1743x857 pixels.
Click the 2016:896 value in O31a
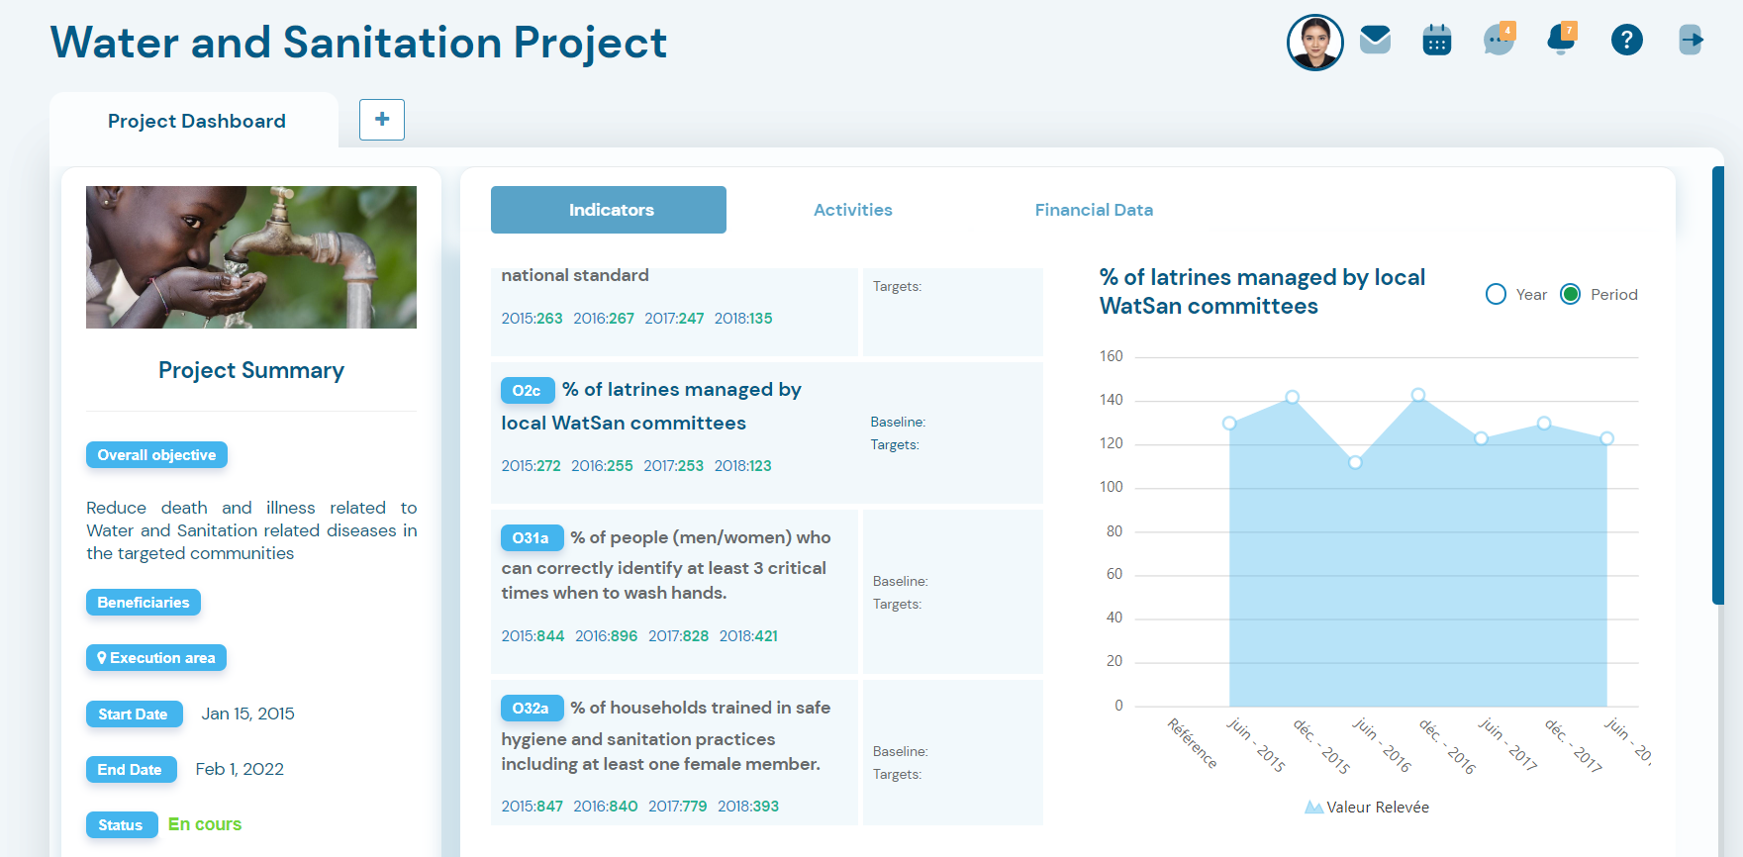point(606,636)
